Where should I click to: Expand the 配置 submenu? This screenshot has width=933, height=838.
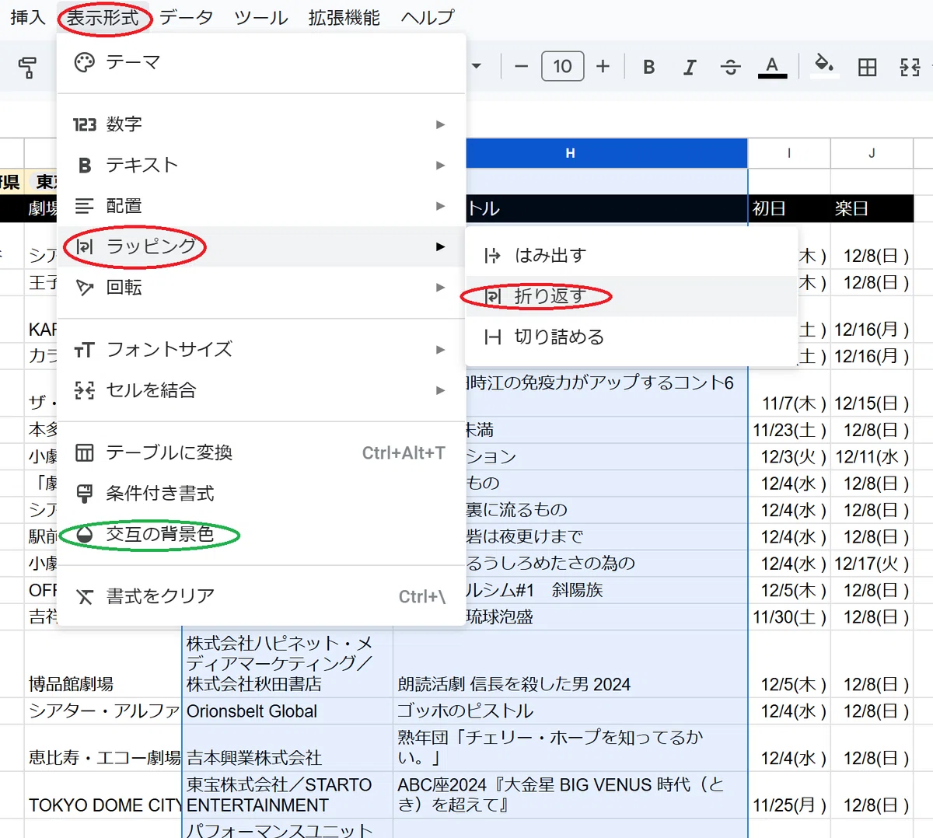click(x=261, y=206)
